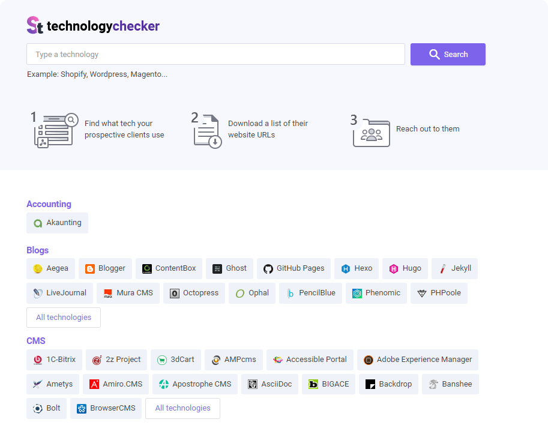Select the 'LiveJournal' label text
This screenshot has width=548, height=425.
[x=67, y=292]
